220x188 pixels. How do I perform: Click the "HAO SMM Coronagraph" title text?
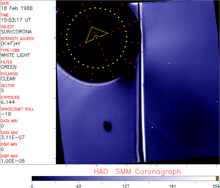click(137, 171)
